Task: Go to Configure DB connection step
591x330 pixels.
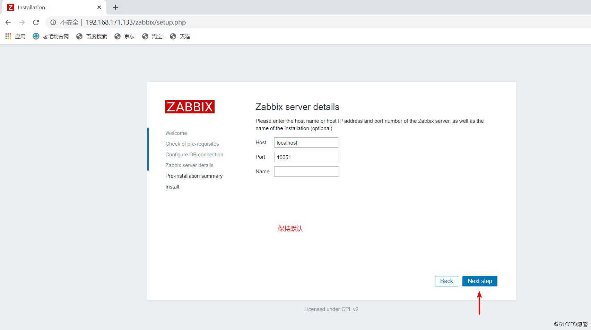Action: 194,155
